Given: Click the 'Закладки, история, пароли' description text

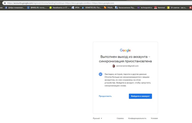Looking at the screenshot, I should pos(128,80).
